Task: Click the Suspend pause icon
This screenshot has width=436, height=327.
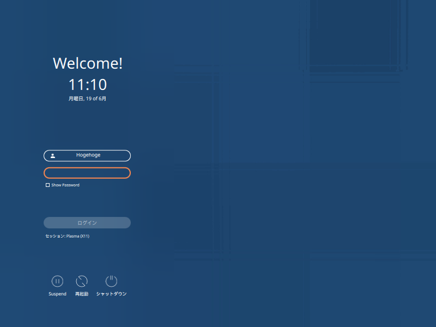Action: [x=57, y=281]
